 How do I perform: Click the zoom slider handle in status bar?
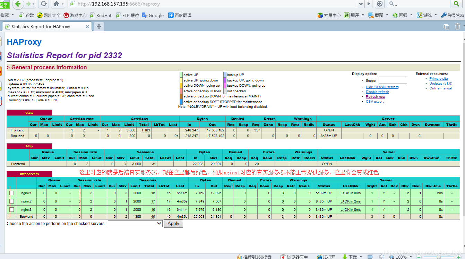(439, 257)
